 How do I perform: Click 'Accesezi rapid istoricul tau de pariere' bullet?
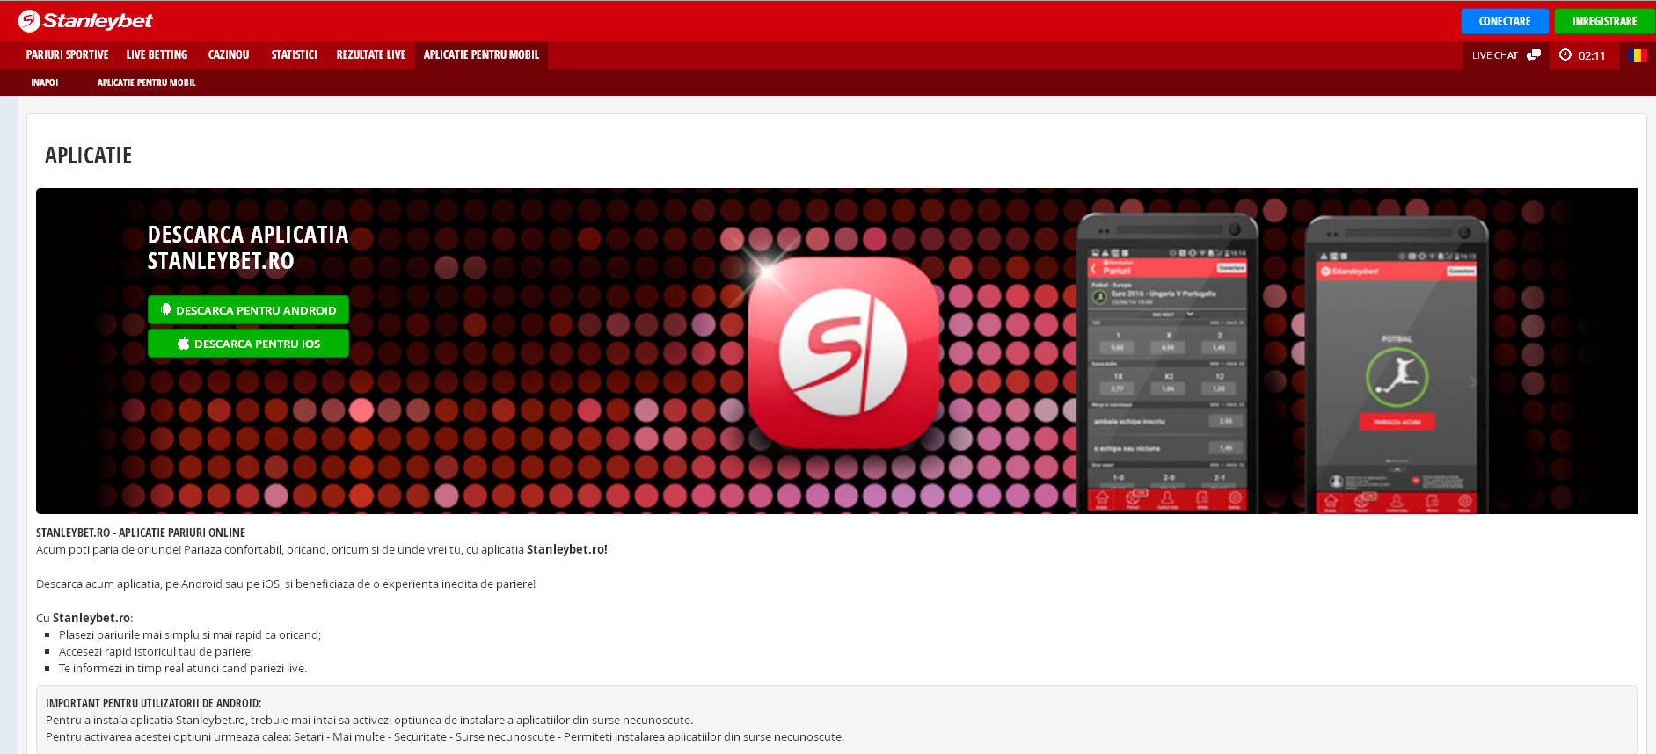(x=156, y=651)
